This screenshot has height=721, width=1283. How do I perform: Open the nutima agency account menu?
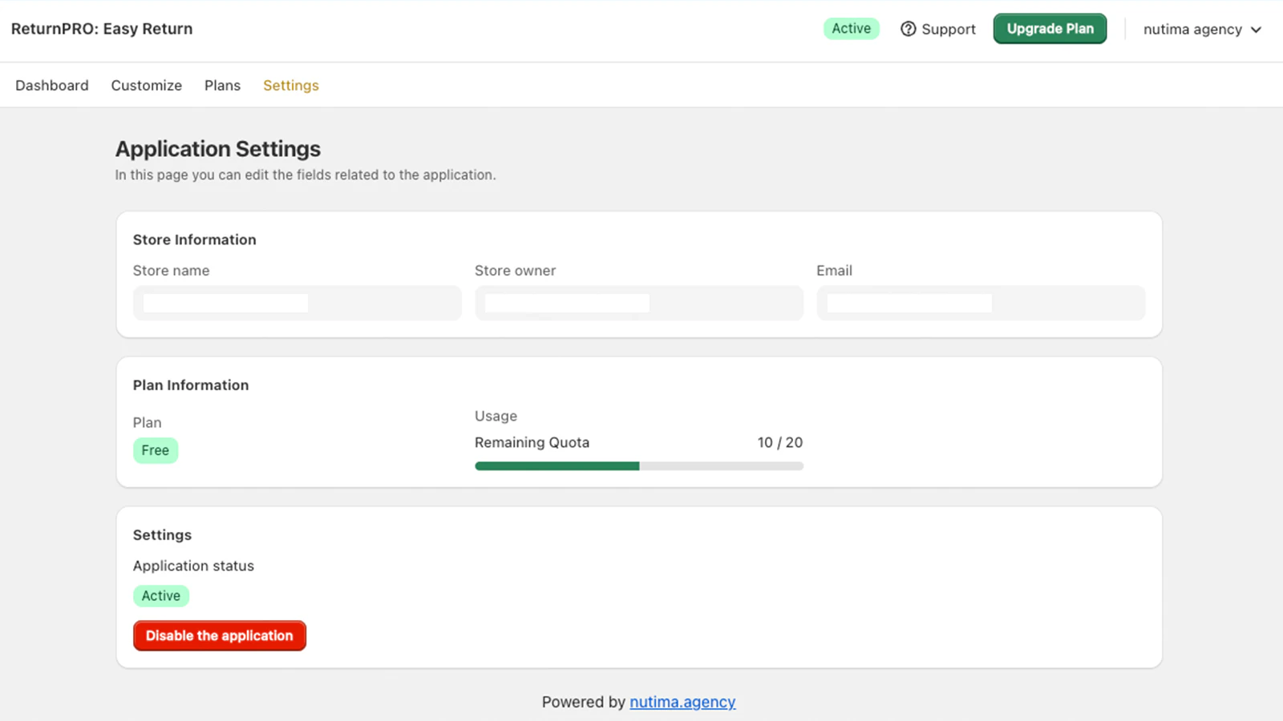(1202, 30)
